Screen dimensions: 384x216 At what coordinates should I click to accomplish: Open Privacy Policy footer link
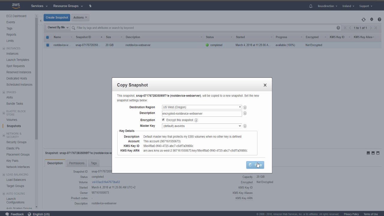pos(351,214)
